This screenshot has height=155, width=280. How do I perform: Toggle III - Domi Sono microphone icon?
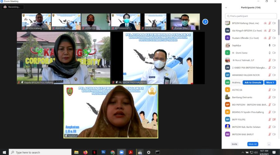(270, 53)
